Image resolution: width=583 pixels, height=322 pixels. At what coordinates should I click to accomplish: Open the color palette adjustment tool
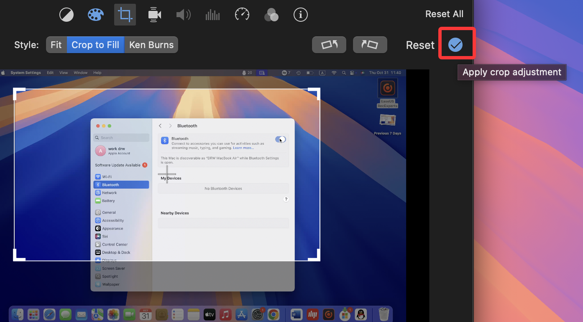tap(95, 14)
